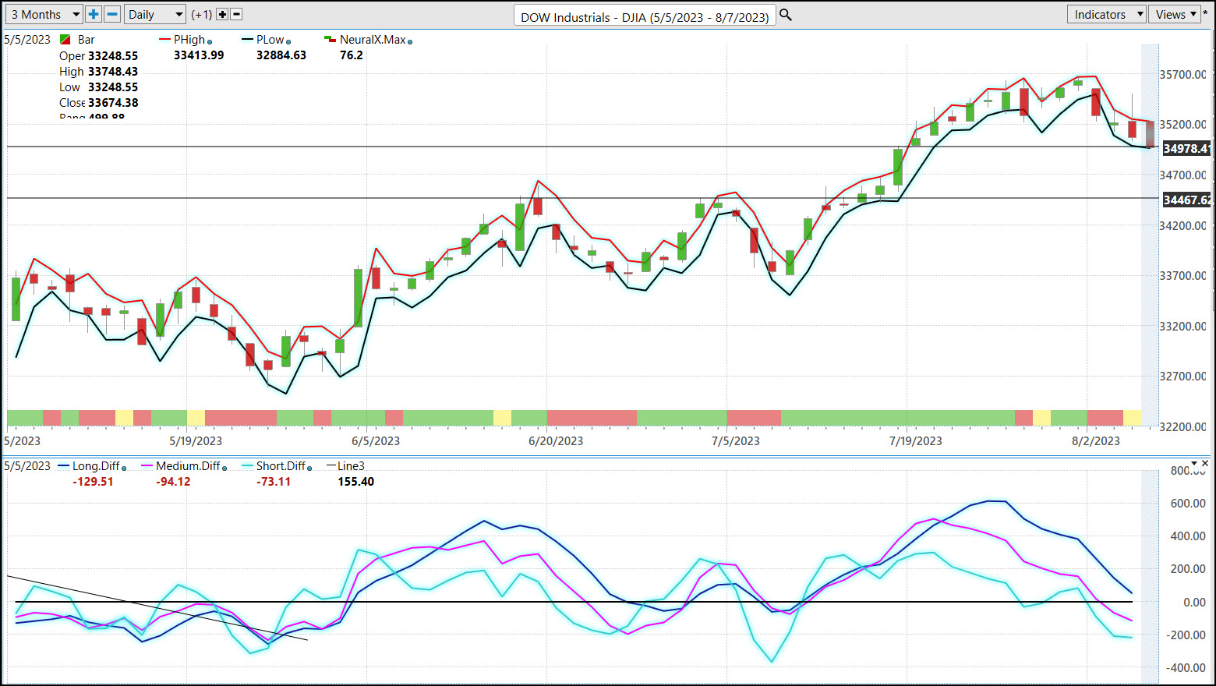Screen dimensions: 1216x686
Task: Click the 34467.62 price axis marker
Action: 1186,200
